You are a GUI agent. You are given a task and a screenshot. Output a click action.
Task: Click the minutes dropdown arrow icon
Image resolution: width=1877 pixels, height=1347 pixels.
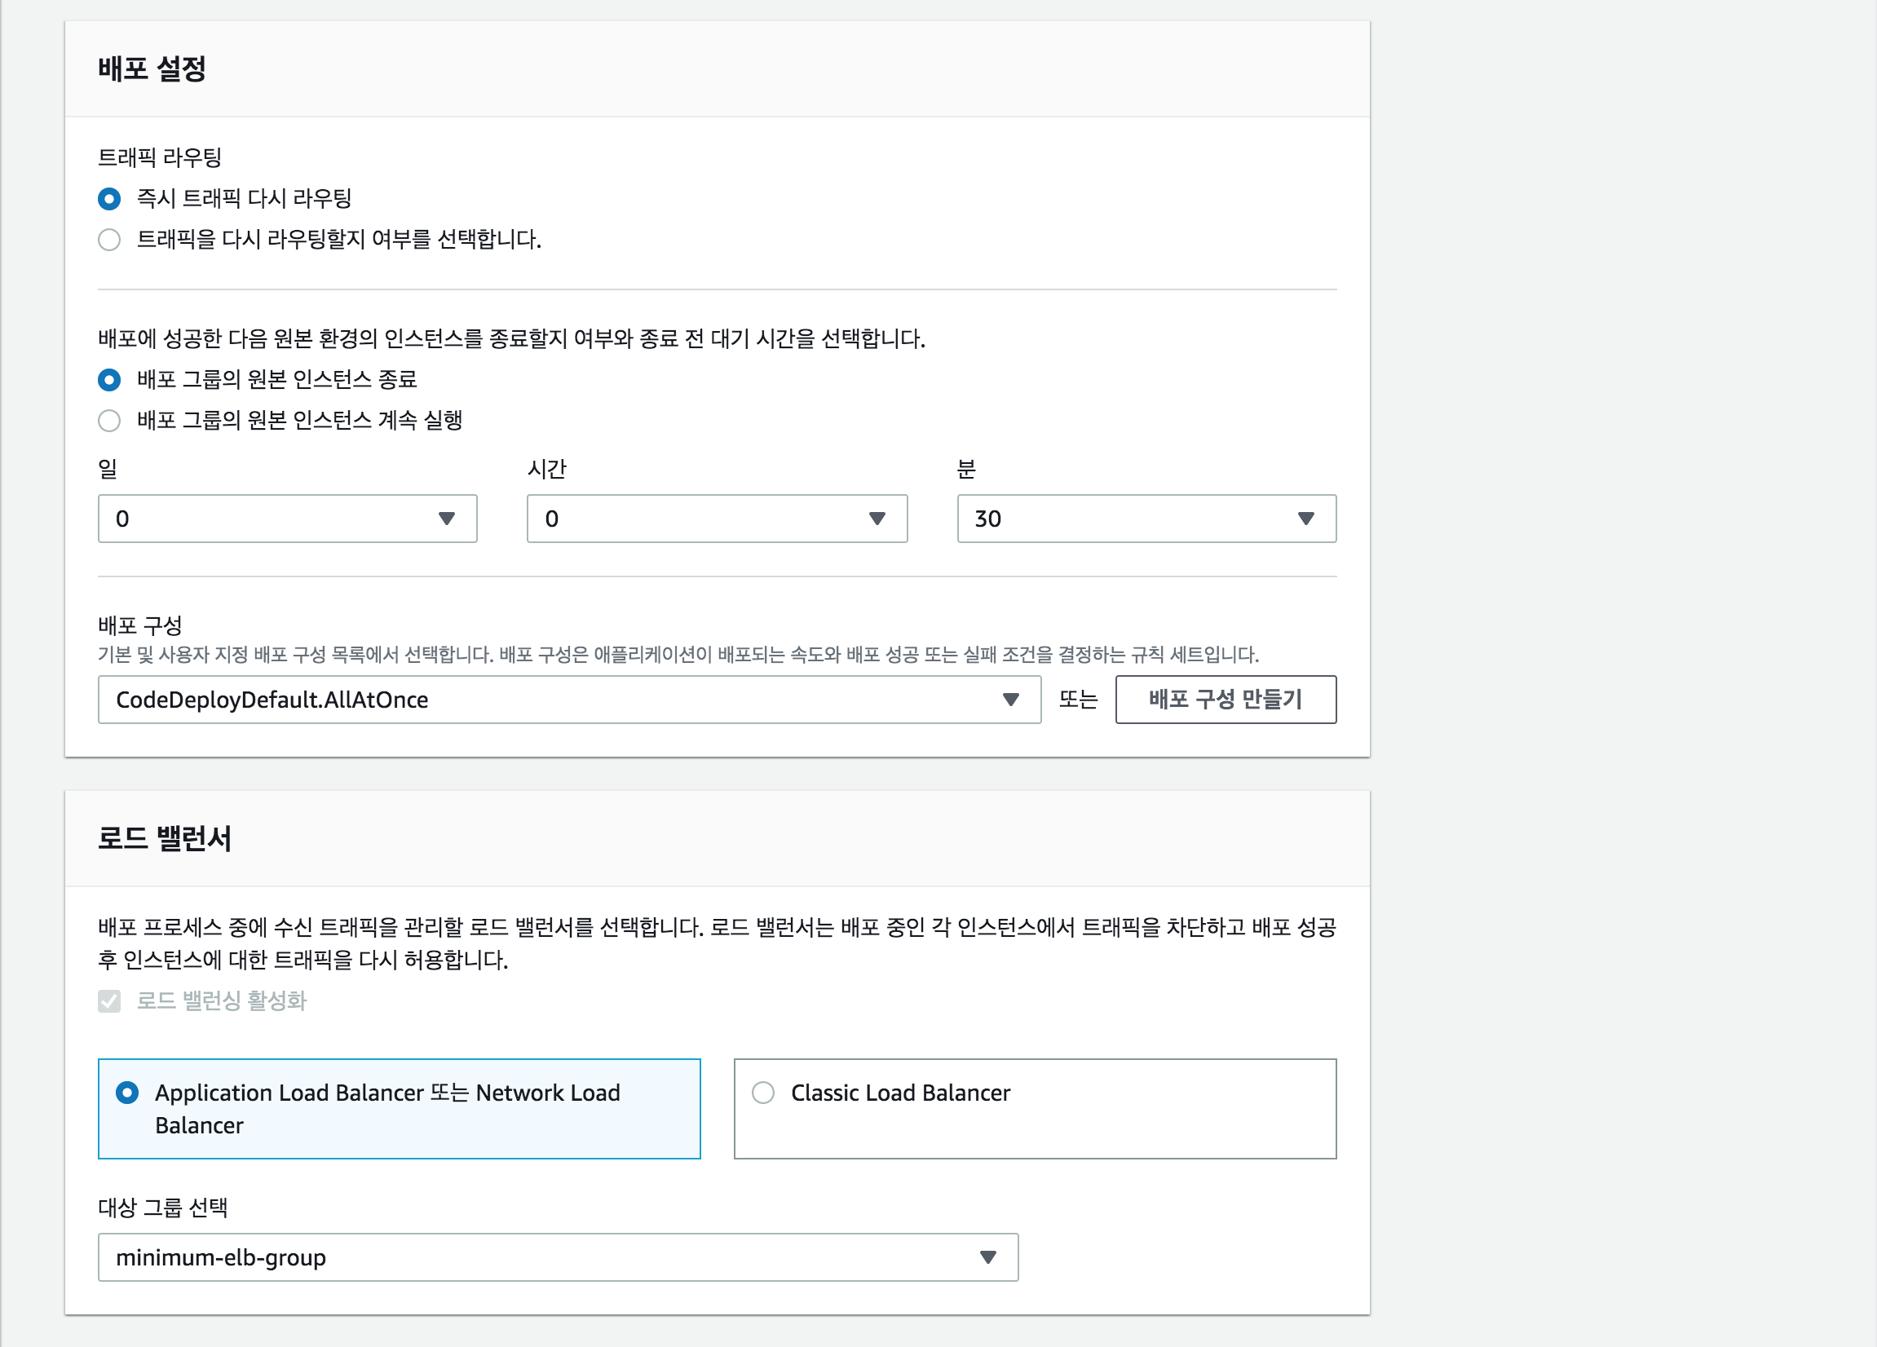[1306, 519]
